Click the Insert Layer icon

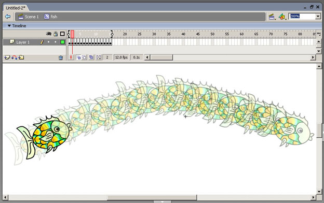7,57
